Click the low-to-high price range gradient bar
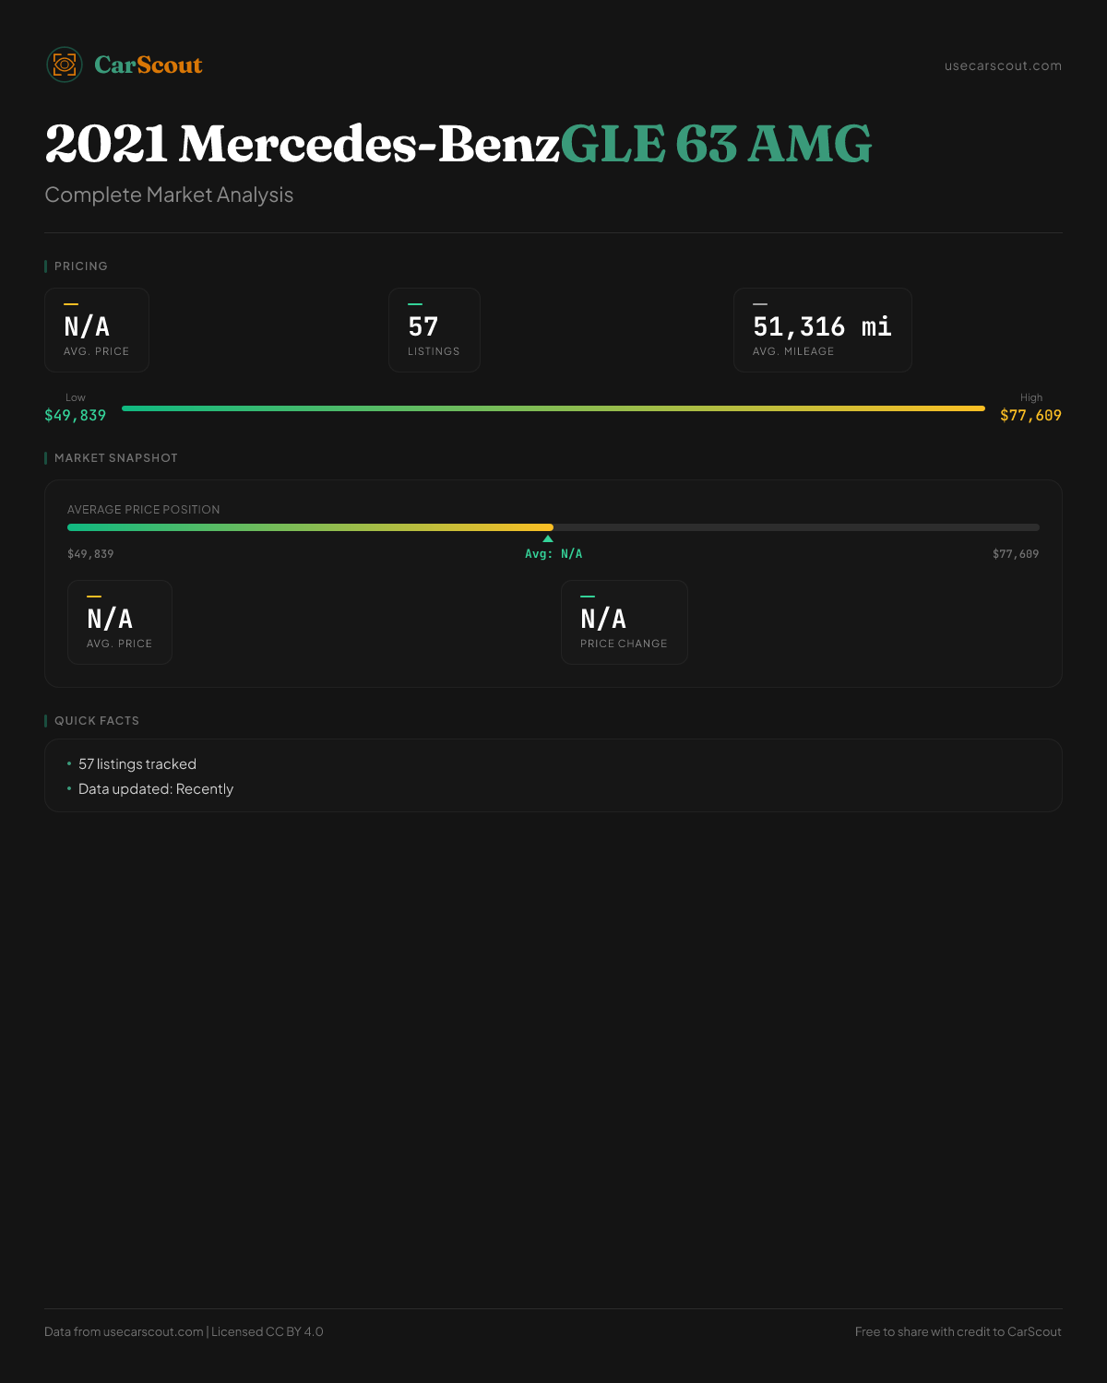 (553, 408)
